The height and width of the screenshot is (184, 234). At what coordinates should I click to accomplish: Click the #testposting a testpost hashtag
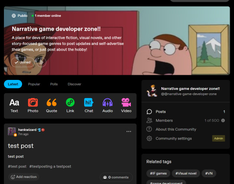(50, 166)
